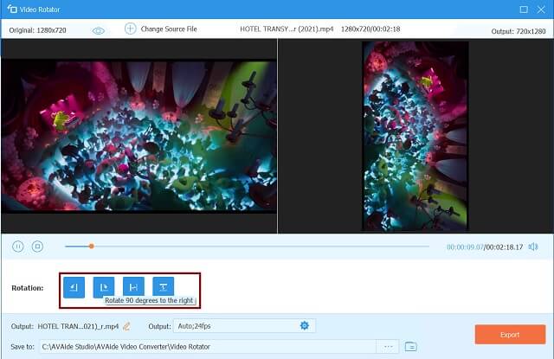Export the rotated video
554x359 pixels.
[x=510, y=334]
